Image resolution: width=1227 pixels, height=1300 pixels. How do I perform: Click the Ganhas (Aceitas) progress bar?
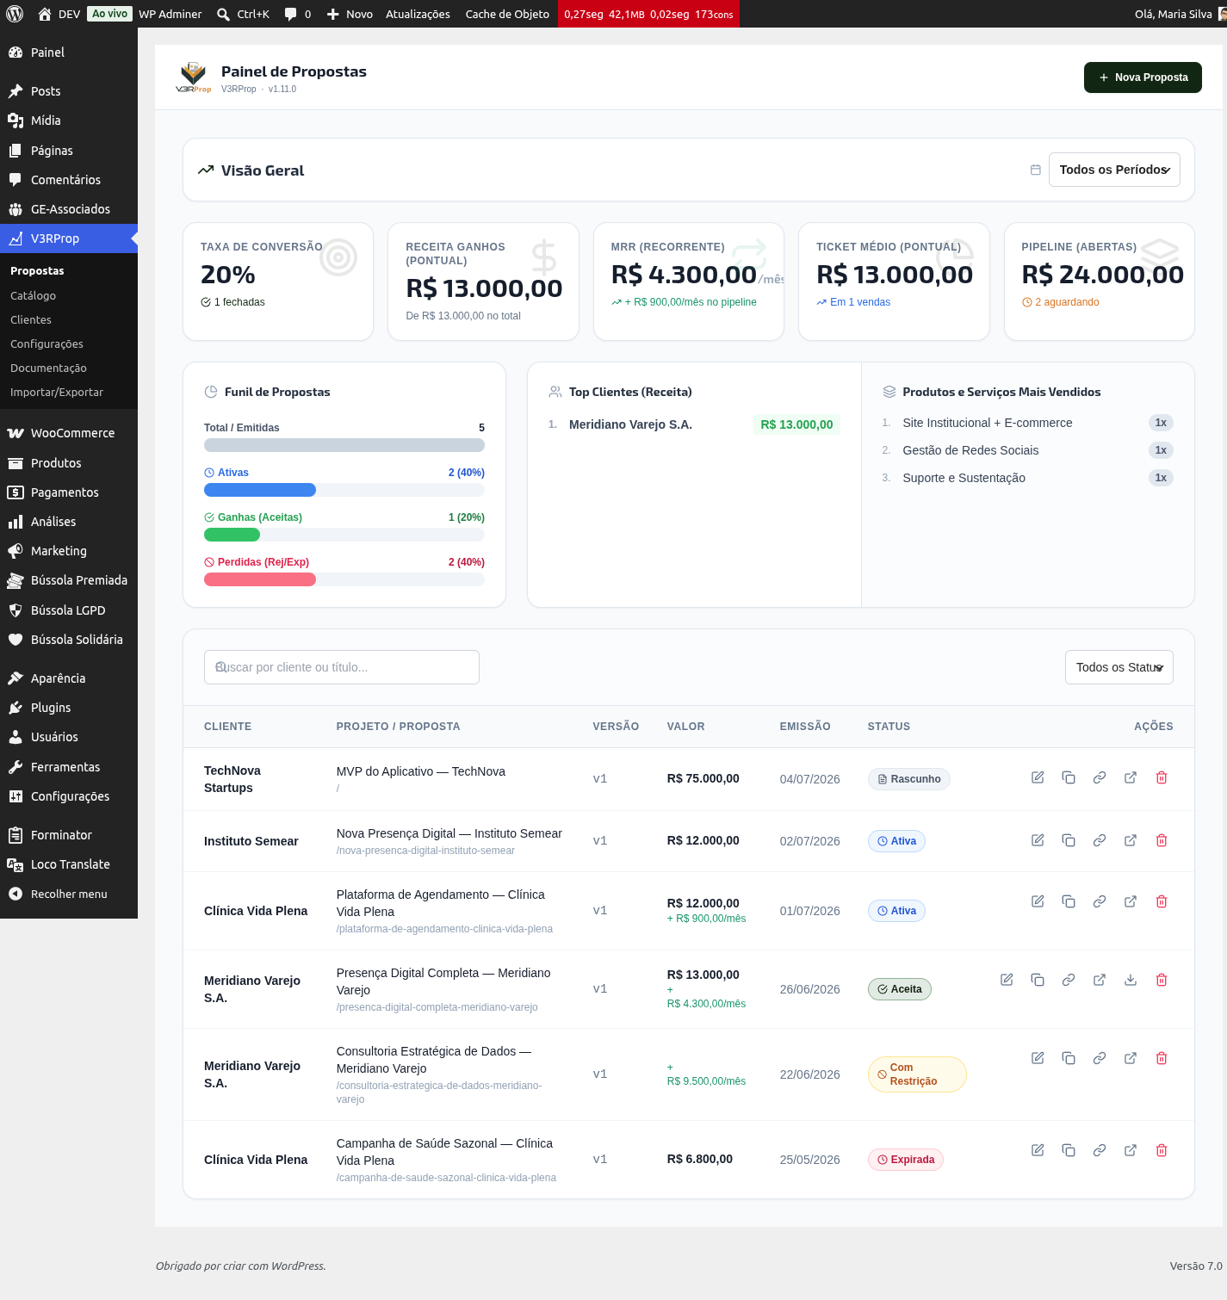344,535
